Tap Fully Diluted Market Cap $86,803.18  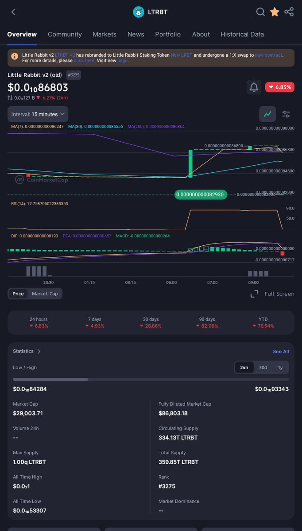tap(173, 413)
